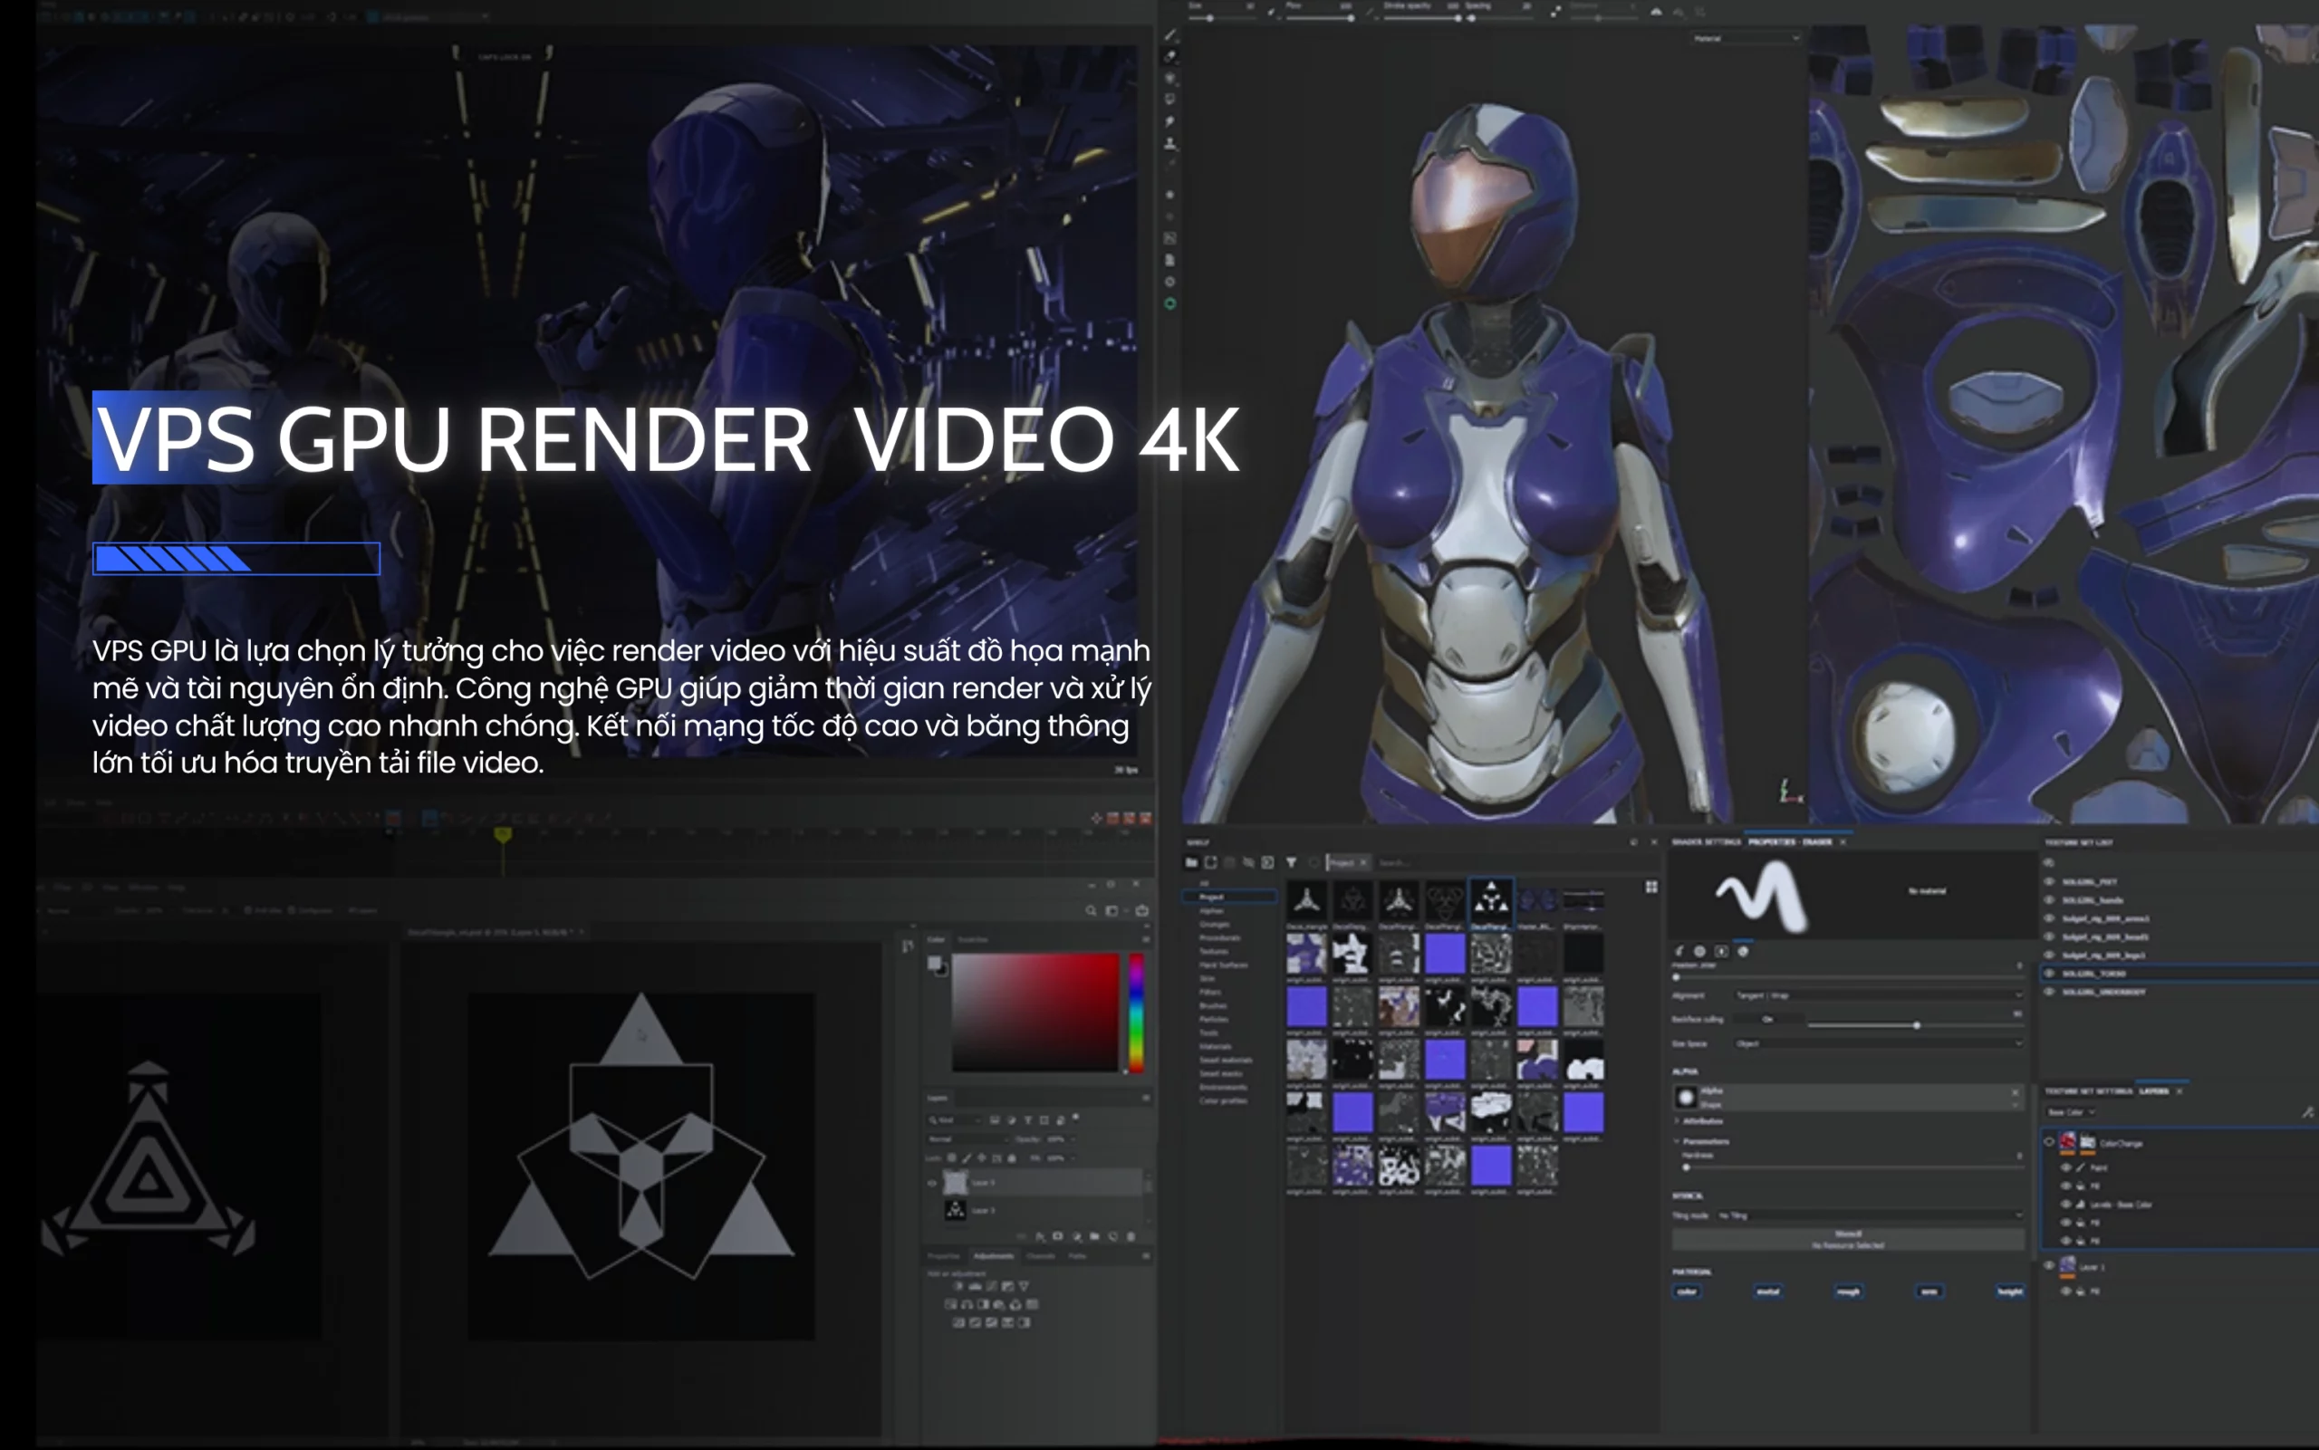The width and height of the screenshot is (2319, 1450).
Task: Open the Photoshop Properties tab
Action: point(944,1256)
